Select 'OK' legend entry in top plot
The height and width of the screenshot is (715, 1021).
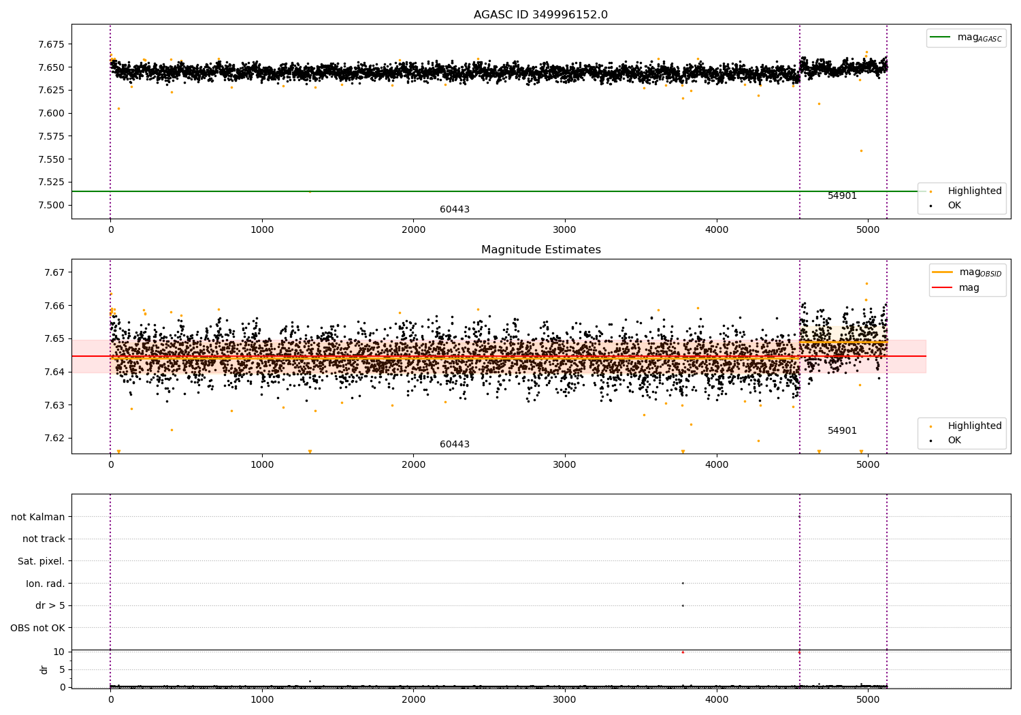pyautogui.click(x=947, y=206)
